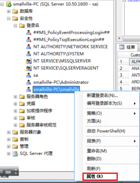Select 'NT AUTHORITY\SYSTEM' login text
The height and width of the screenshot is (183, 140).
click(x=59, y=54)
